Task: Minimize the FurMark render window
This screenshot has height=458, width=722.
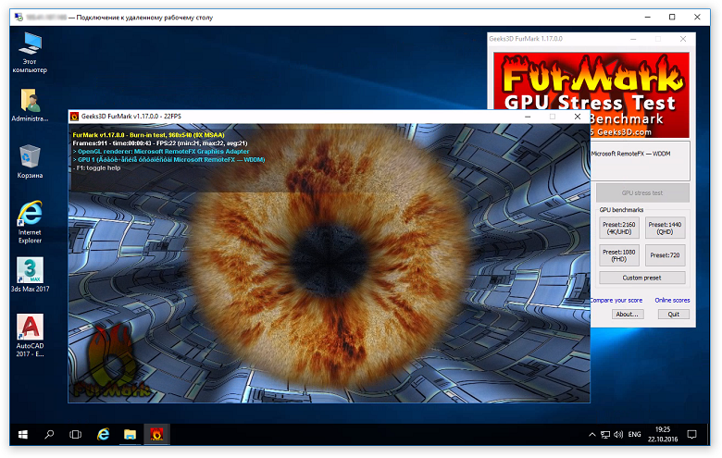Action: click(x=528, y=117)
